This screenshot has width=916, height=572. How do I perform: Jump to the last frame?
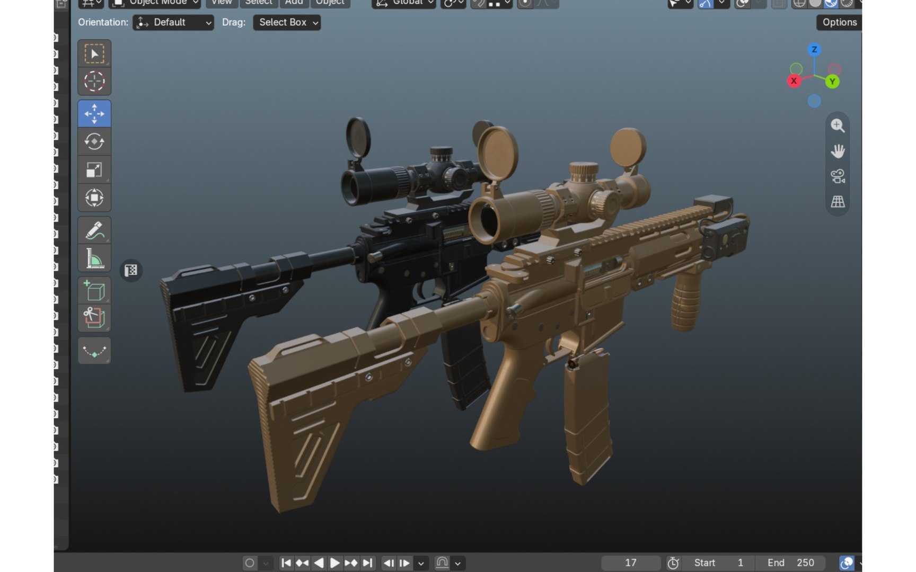click(x=368, y=563)
